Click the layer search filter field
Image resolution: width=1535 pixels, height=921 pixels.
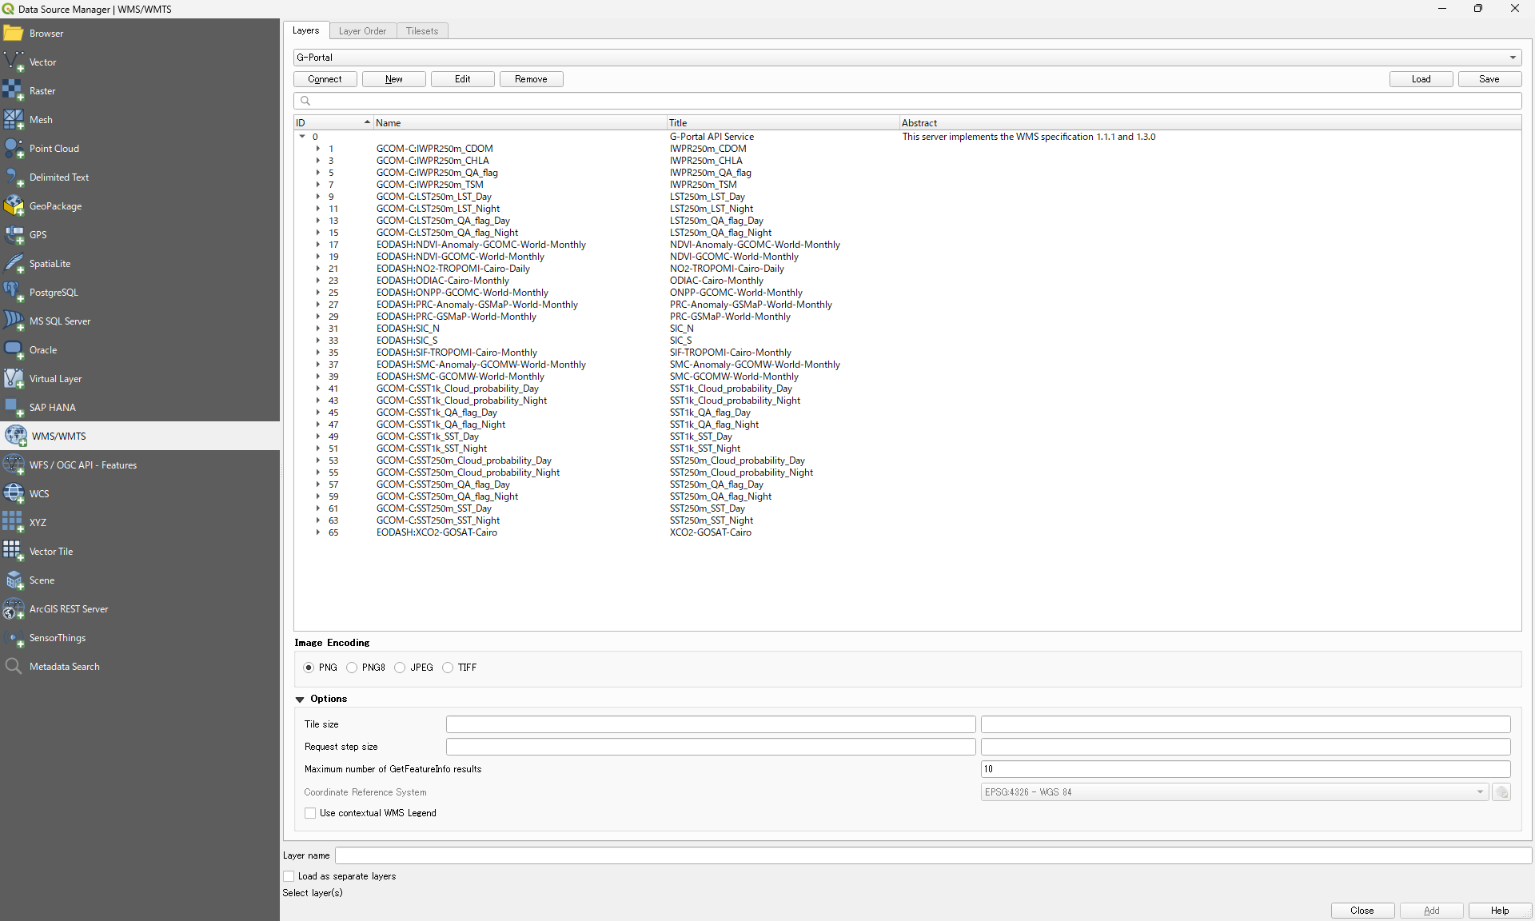point(907,101)
